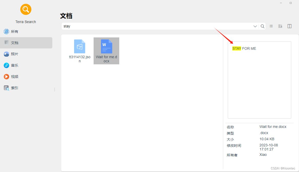299x172 pixels.
Task: Open the 索引 (Index) page
Action: click(x=26, y=88)
